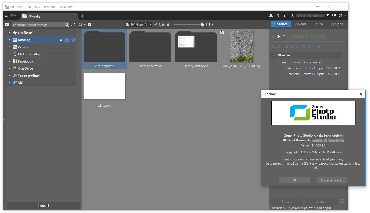Click the Uložit button
Image resolution: width=370 pixels, height=213 pixels.
(287, 201)
